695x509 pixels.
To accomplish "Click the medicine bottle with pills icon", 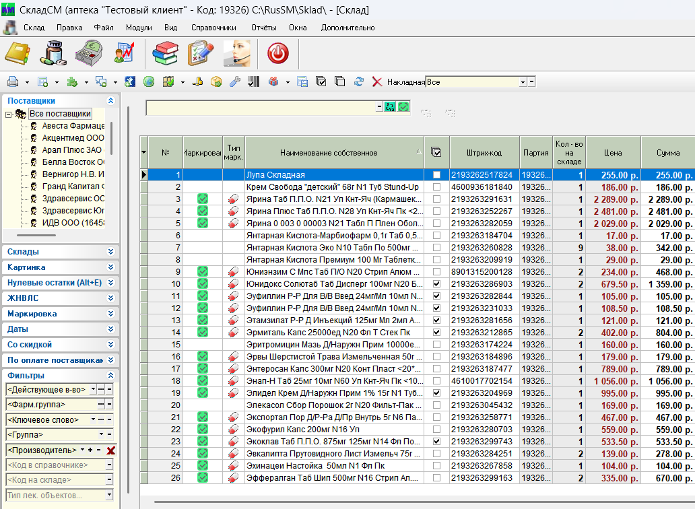I will pyautogui.click(x=53, y=53).
